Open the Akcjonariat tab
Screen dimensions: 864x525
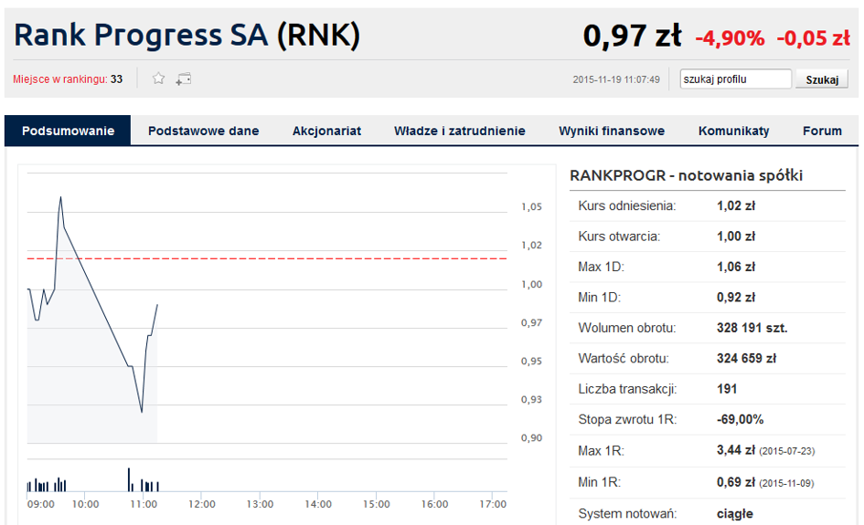coord(326,131)
